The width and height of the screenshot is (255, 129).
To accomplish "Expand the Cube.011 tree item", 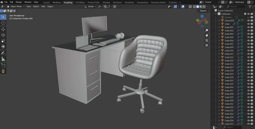I will (x=219, y=54).
